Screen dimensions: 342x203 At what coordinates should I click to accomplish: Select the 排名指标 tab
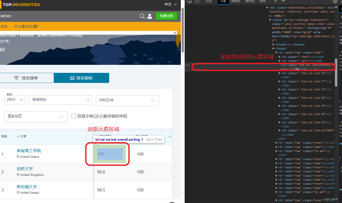81,78
